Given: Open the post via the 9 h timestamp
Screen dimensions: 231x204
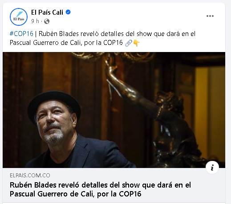Looking at the screenshot, I should [35, 21].
